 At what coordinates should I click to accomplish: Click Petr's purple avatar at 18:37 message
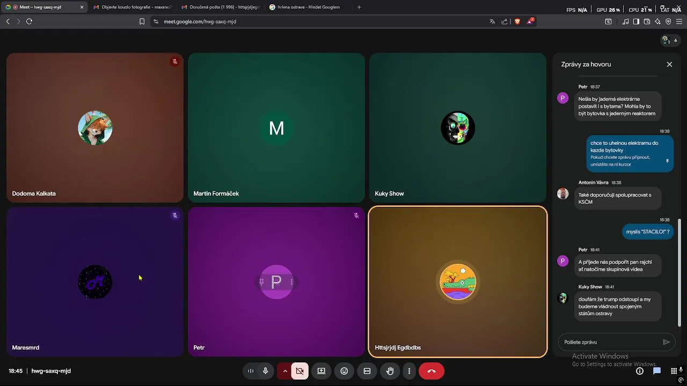[562, 98]
